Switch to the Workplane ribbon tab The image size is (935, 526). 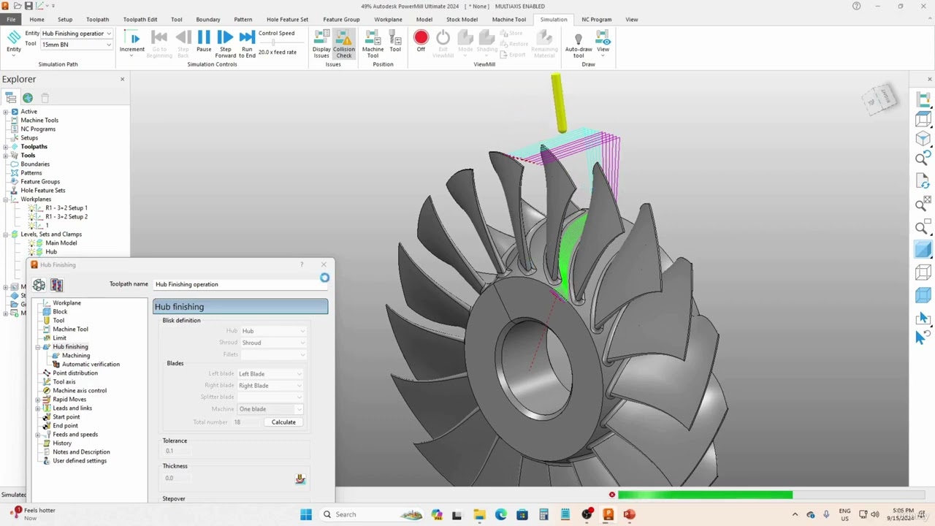(388, 20)
